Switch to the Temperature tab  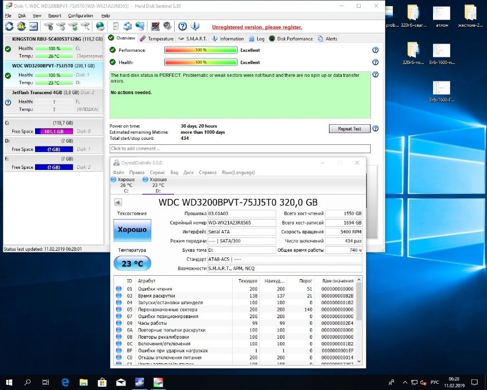156,38
